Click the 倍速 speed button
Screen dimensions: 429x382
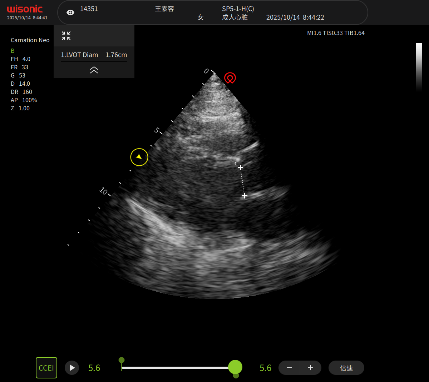pos(346,368)
